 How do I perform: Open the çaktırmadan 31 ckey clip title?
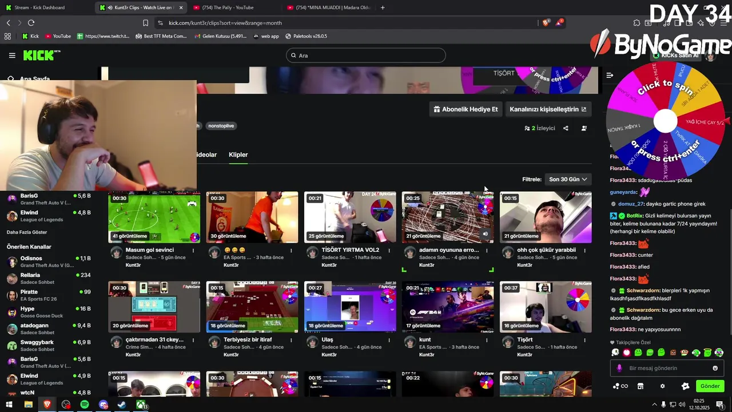coord(155,339)
